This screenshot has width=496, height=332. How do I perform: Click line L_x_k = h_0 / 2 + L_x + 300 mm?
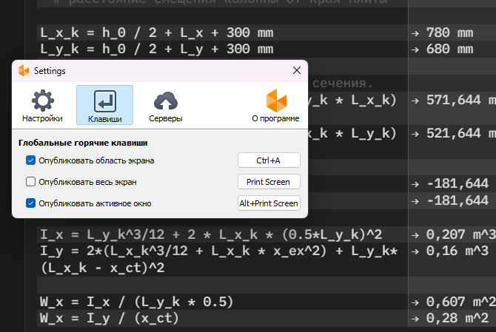point(157,33)
